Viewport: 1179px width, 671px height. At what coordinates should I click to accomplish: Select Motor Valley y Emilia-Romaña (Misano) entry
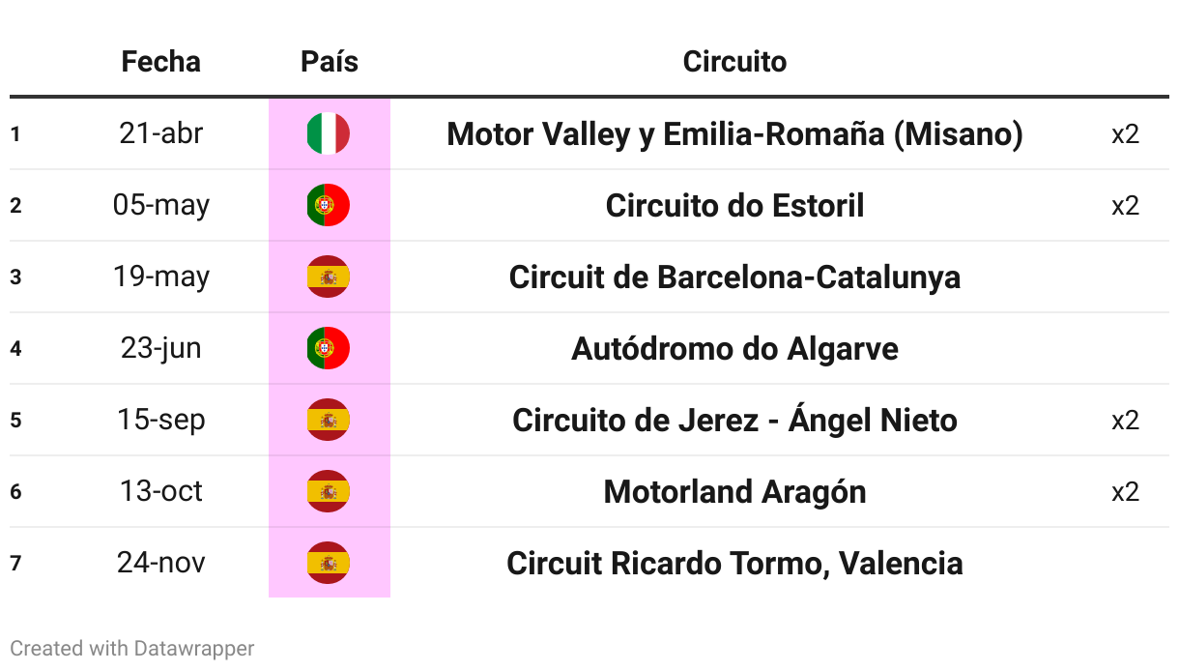coord(734,133)
